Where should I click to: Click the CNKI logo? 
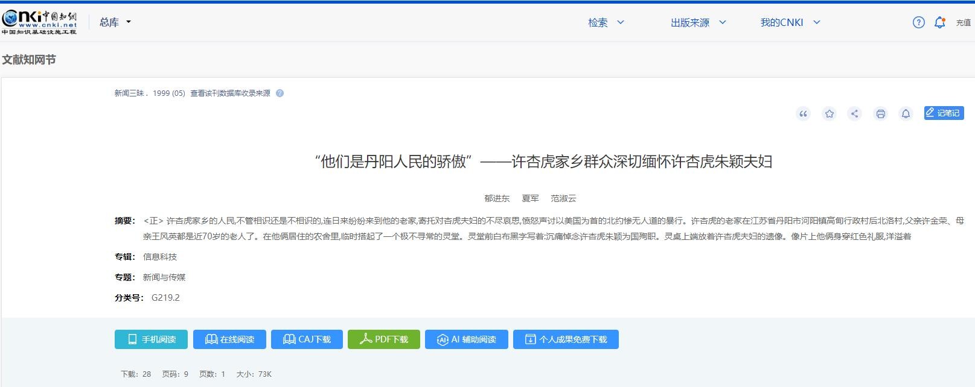[x=39, y=22]
